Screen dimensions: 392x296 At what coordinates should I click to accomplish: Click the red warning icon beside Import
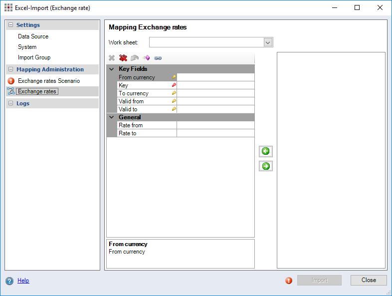(289, 281)
